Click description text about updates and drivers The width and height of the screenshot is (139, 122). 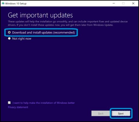click(x=68, y=23)
